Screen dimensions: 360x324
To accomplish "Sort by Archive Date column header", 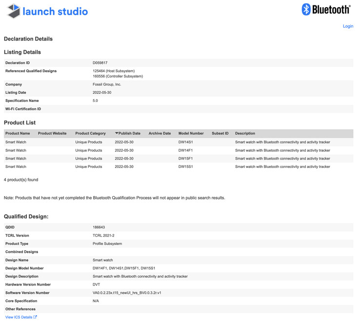I will (160, 133).
